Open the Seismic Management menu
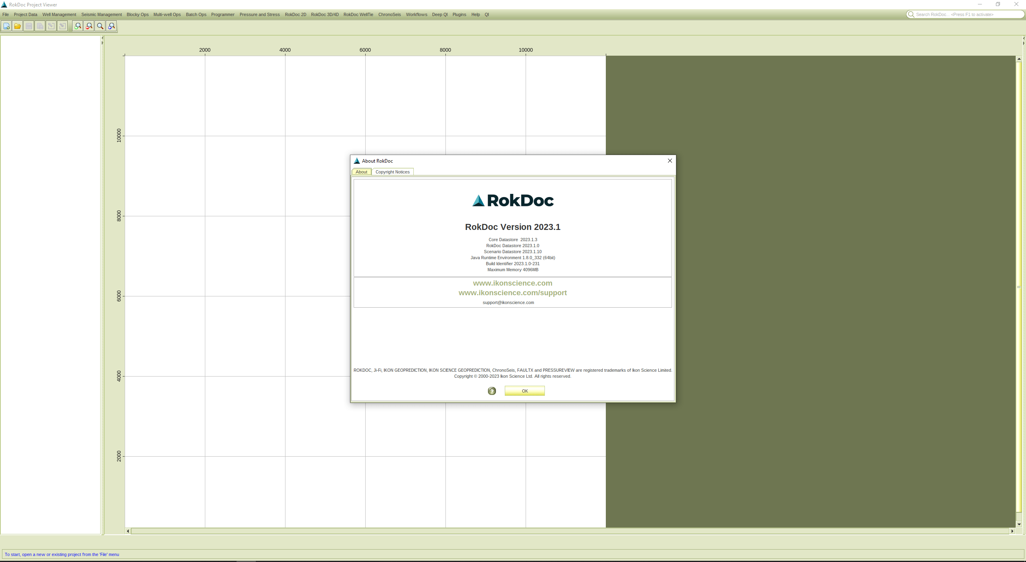1026x562 pixels. click(x=101, y=14)
